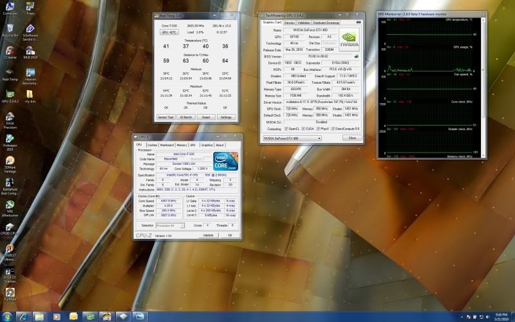
Task: Switch to the Validation tab in GPU-Z
Action: (304, 23)
